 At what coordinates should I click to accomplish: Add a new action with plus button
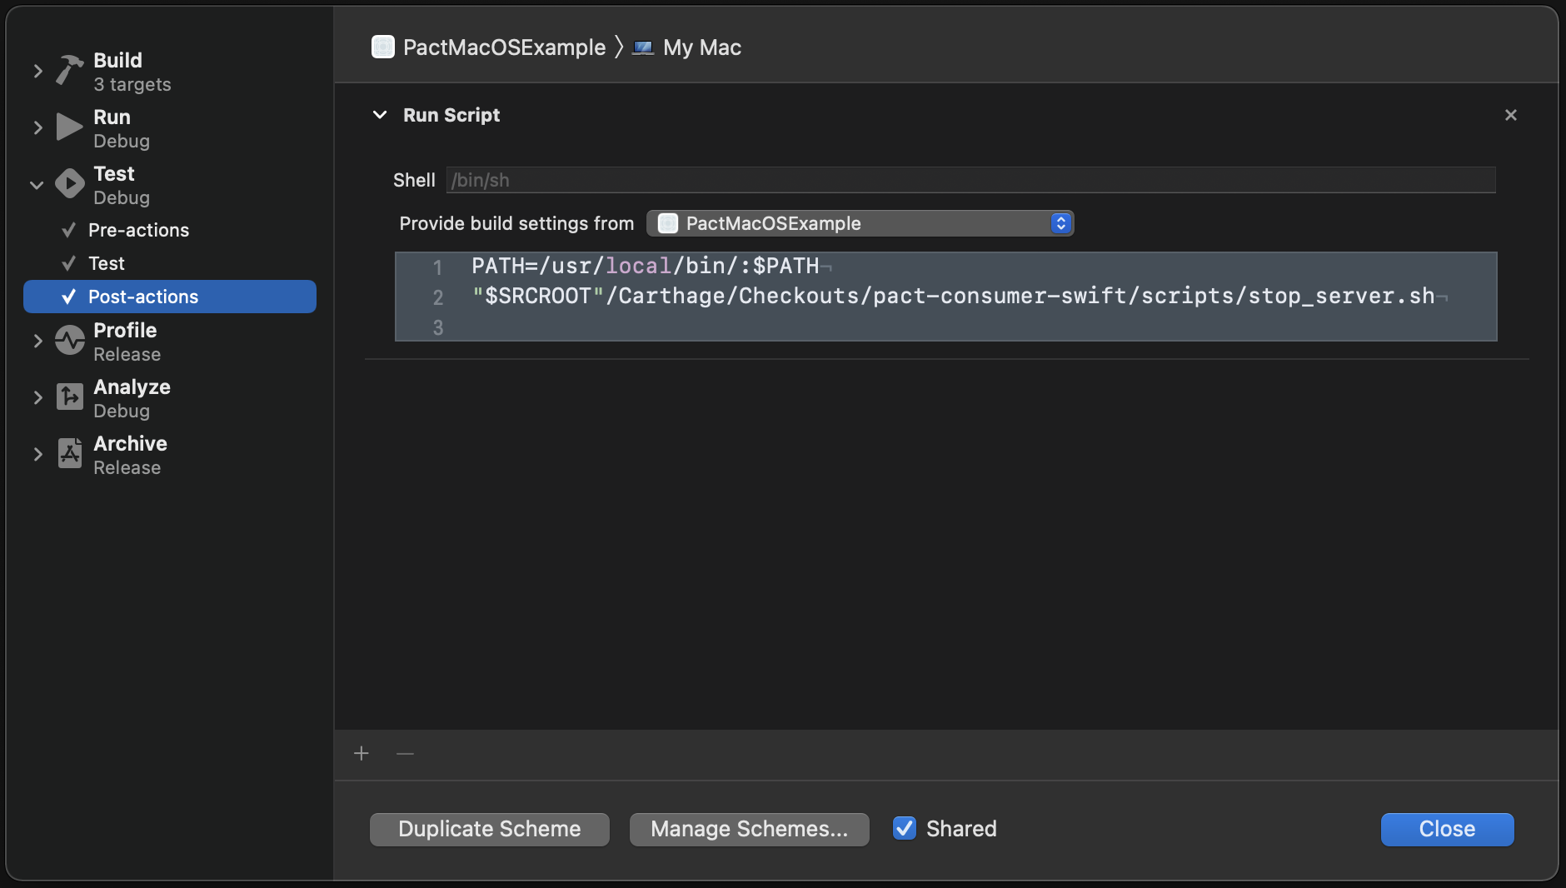[x=362, y=753]
